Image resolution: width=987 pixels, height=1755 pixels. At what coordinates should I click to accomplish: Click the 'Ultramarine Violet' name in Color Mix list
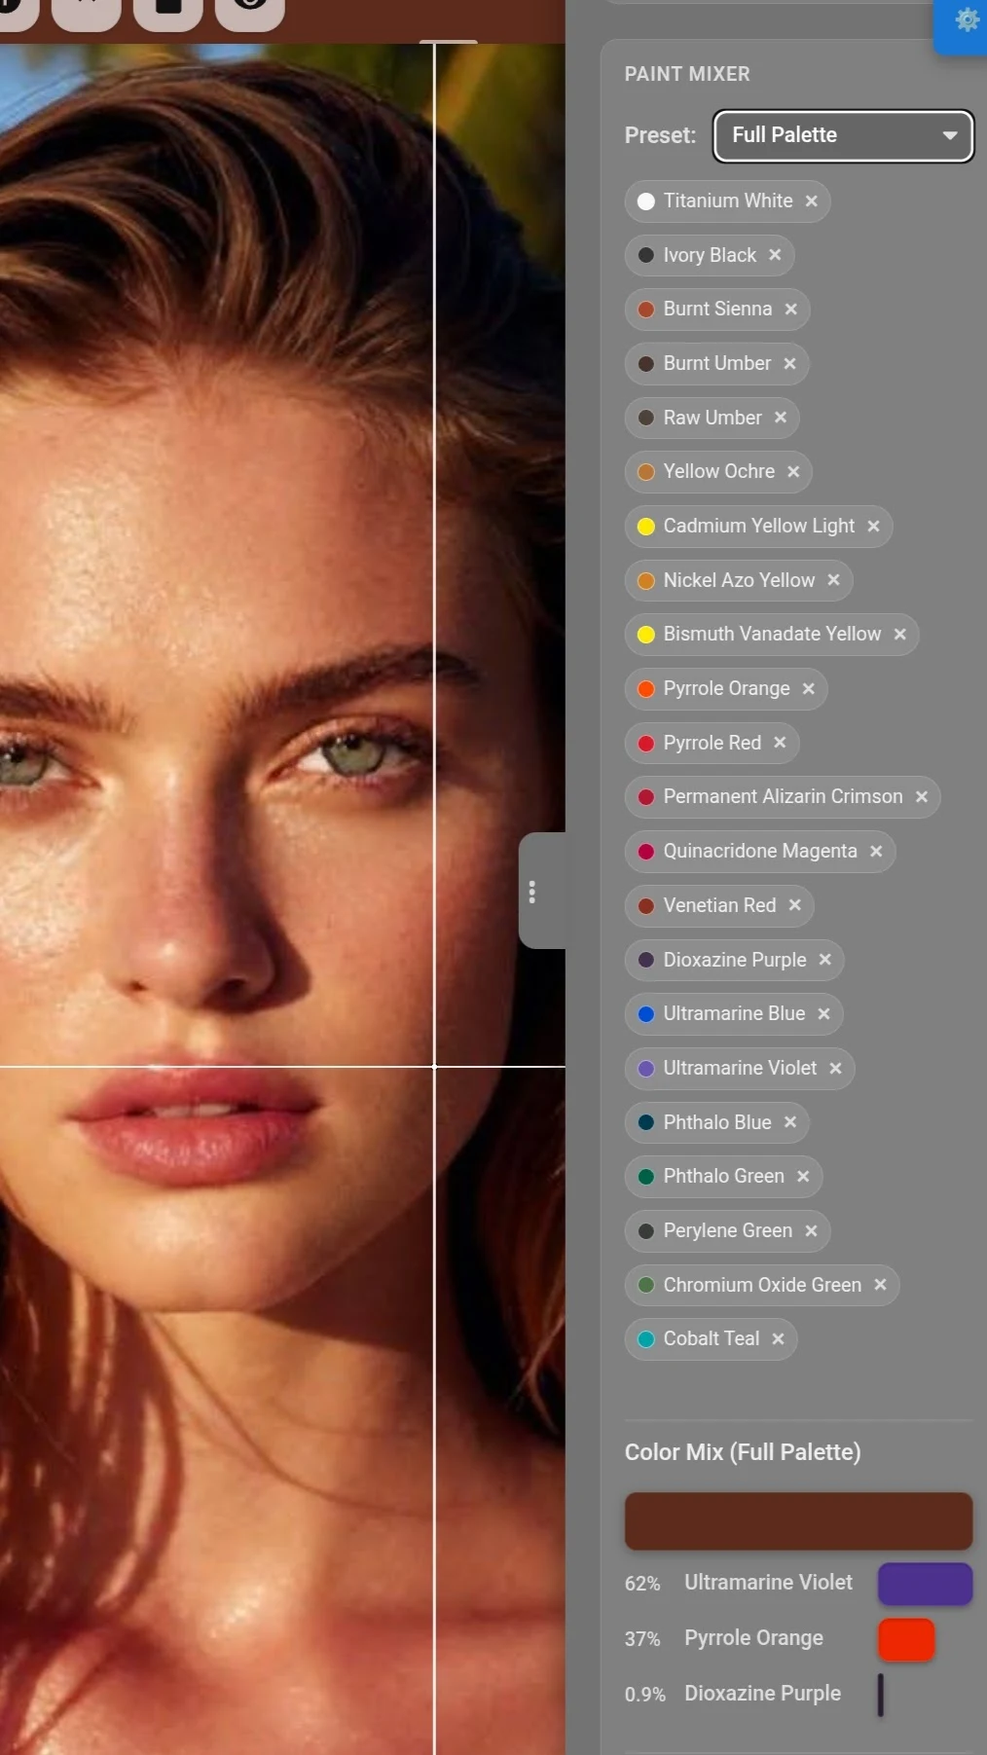point(768,1583)
